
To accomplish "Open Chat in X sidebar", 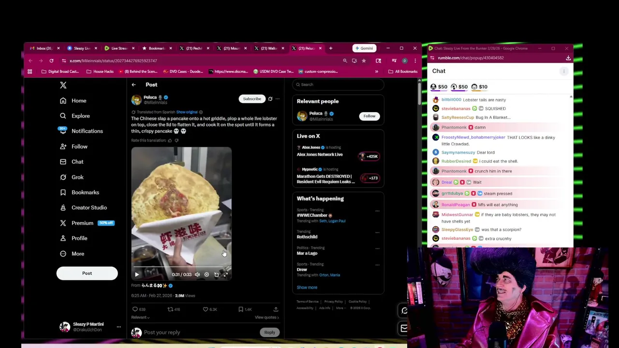I will click(72, 162).
